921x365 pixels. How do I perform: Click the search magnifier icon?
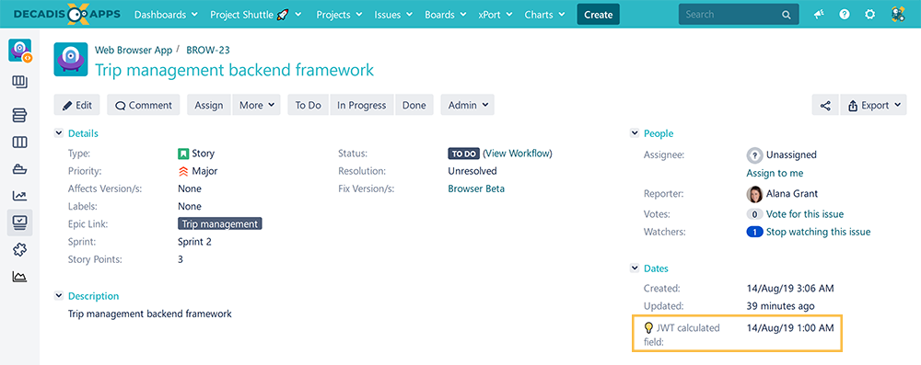click(x=786, y=15)
